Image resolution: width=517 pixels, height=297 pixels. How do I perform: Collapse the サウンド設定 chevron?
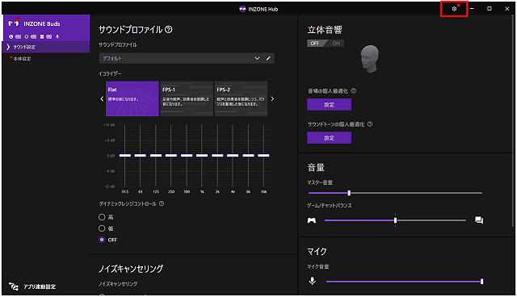(x=8, y=47)
